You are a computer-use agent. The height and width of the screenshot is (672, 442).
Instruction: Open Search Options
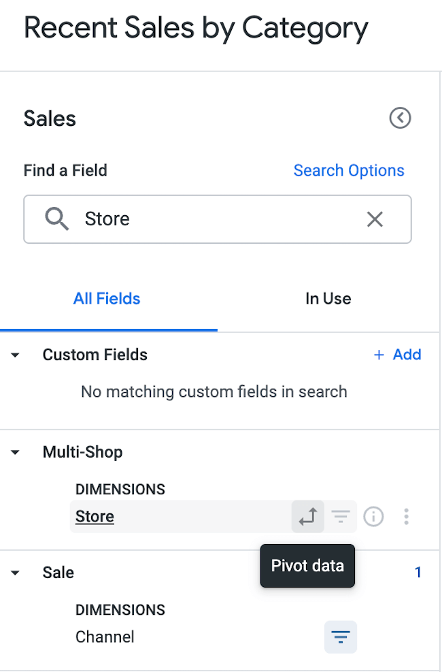tap(349, 170)
